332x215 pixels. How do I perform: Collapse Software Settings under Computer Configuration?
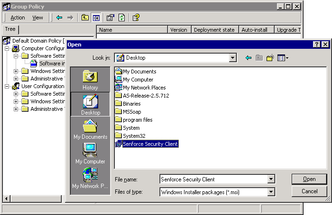16,56
